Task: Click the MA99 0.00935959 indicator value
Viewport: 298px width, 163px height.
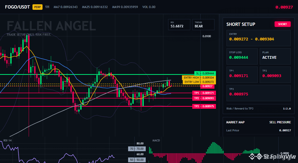Action: (x=125, y=7)
